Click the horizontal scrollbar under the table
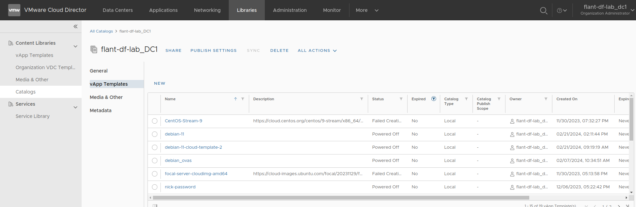 coord(341,198)
